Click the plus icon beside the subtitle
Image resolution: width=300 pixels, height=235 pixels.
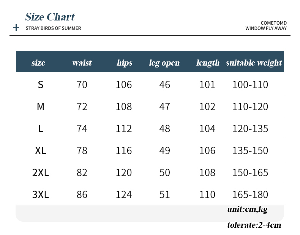(16, 28)
